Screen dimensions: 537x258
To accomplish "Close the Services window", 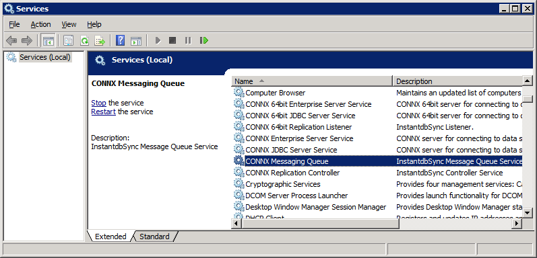I will [527, 9].
